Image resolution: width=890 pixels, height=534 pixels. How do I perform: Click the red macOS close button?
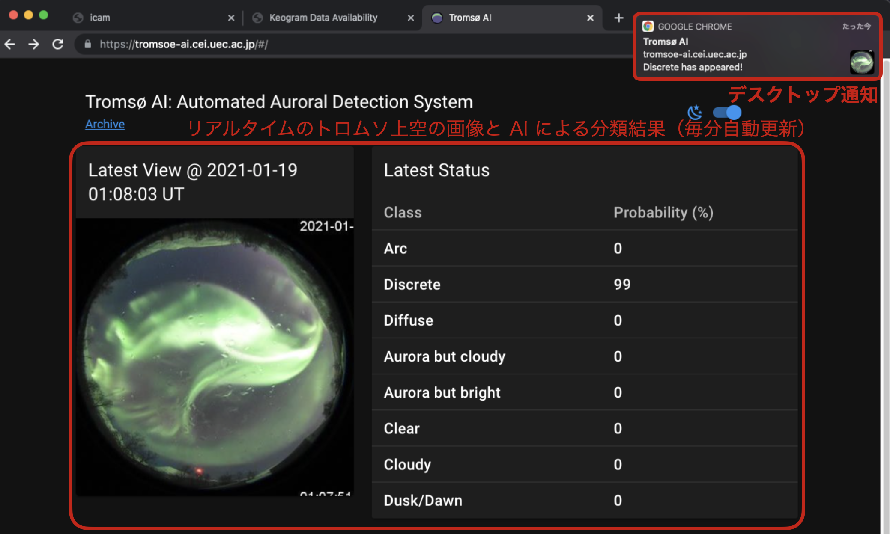[x=13, y=15]
